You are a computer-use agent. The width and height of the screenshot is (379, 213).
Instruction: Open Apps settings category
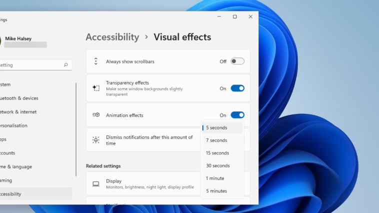pos(36,139)
